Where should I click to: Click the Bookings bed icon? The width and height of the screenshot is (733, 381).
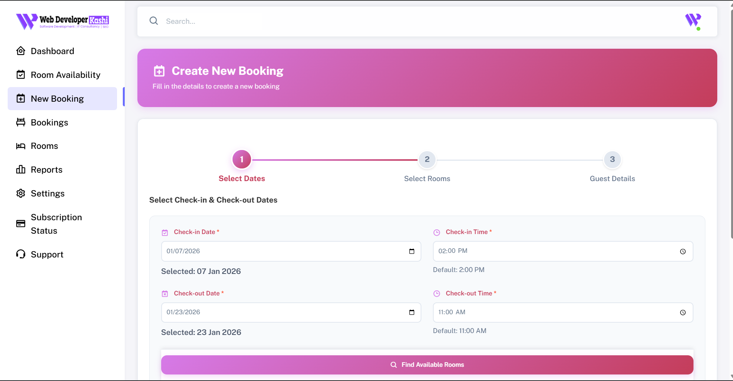tap(21, 122)
